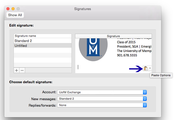Click the Signature name column header

click(x=43, y=36)
